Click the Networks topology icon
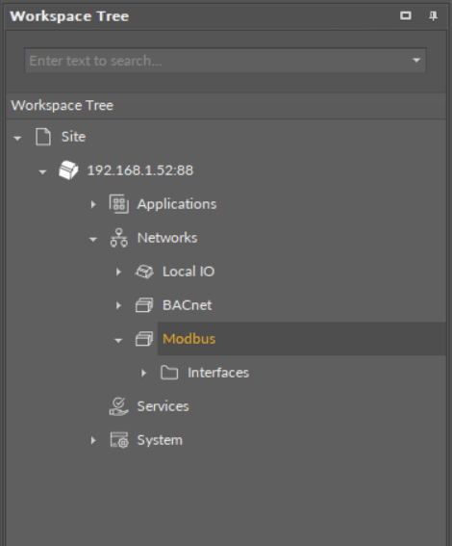Viewport: 452px width, 546px height. click(x=119, y=238)
